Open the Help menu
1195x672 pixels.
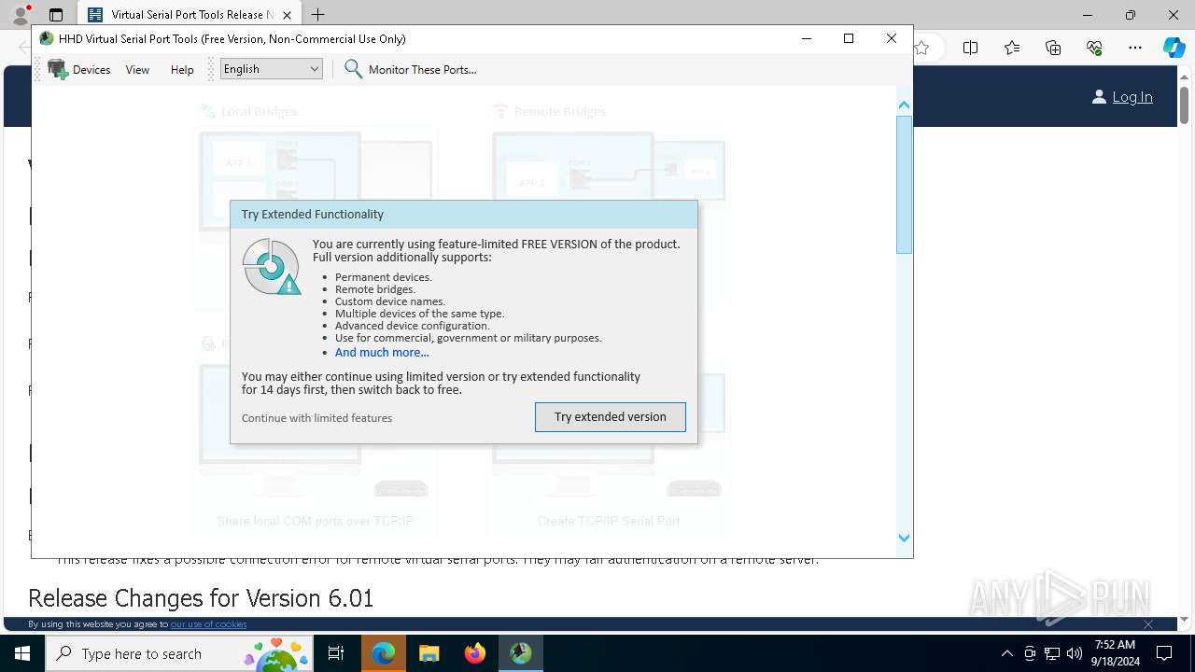[182, 69]
